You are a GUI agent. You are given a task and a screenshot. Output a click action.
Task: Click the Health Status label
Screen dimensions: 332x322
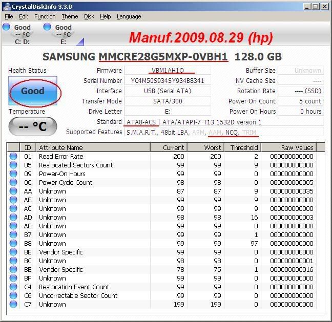(27, 70)
